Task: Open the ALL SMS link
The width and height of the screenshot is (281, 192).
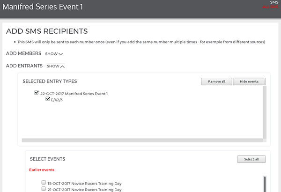Action: (x=270, y=7)
